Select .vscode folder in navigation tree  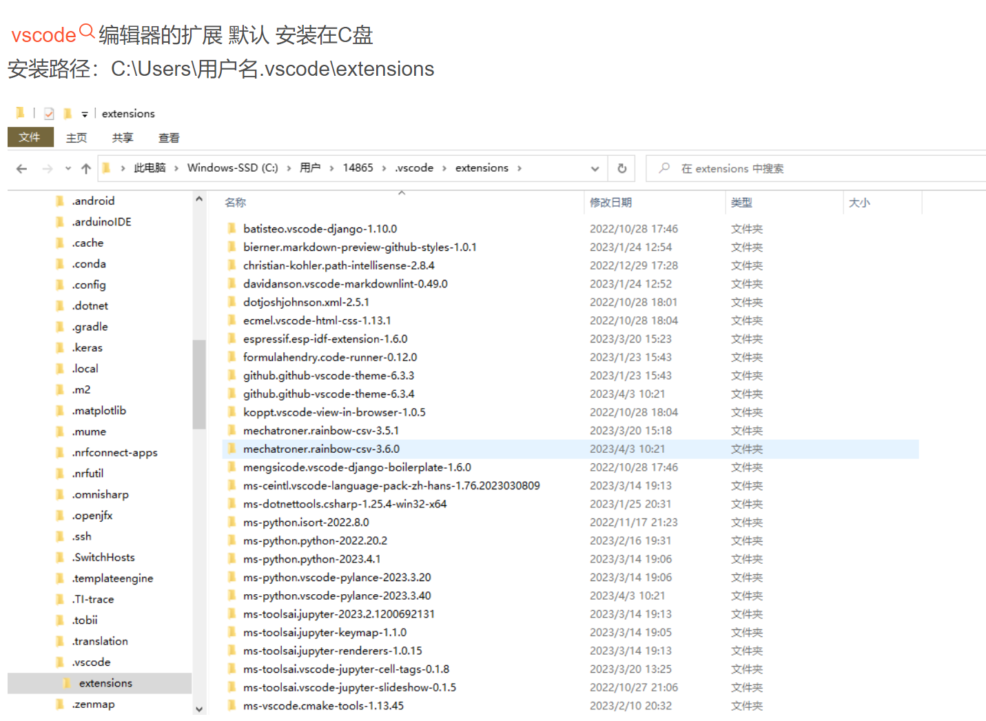point(91,662)
